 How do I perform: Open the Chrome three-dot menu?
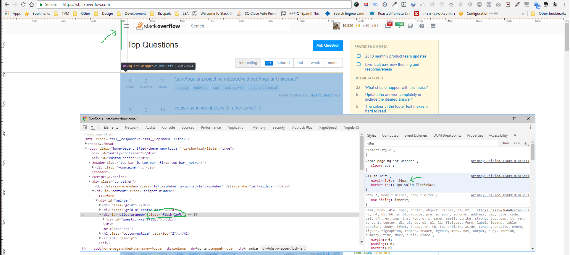565,4
